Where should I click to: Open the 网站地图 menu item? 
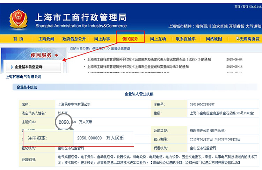pyautogui.click(x=214, y=39)
